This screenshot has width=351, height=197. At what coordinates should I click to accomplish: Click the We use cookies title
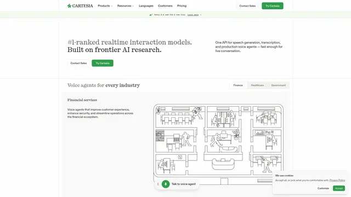(284, 176)
